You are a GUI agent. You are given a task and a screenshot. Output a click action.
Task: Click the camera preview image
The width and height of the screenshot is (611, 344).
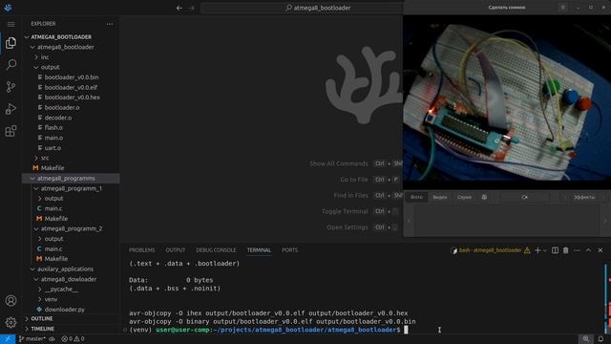pos(507,102)
